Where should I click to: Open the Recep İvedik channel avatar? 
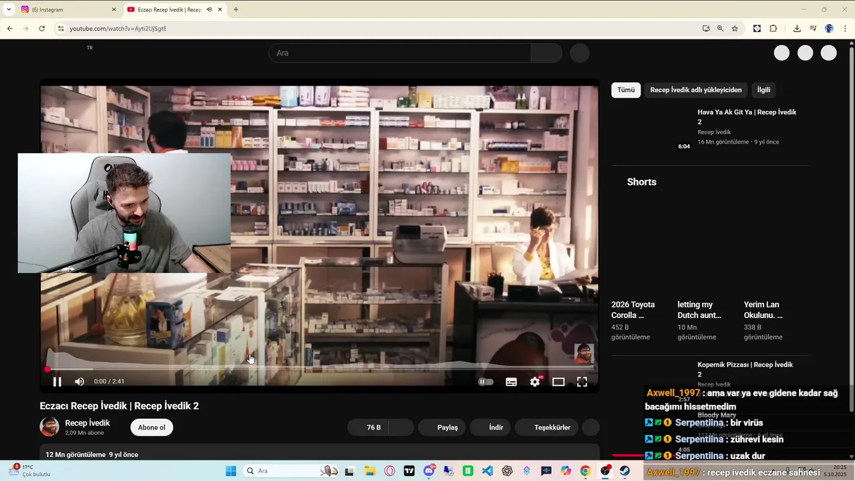(x=49, y=427)
